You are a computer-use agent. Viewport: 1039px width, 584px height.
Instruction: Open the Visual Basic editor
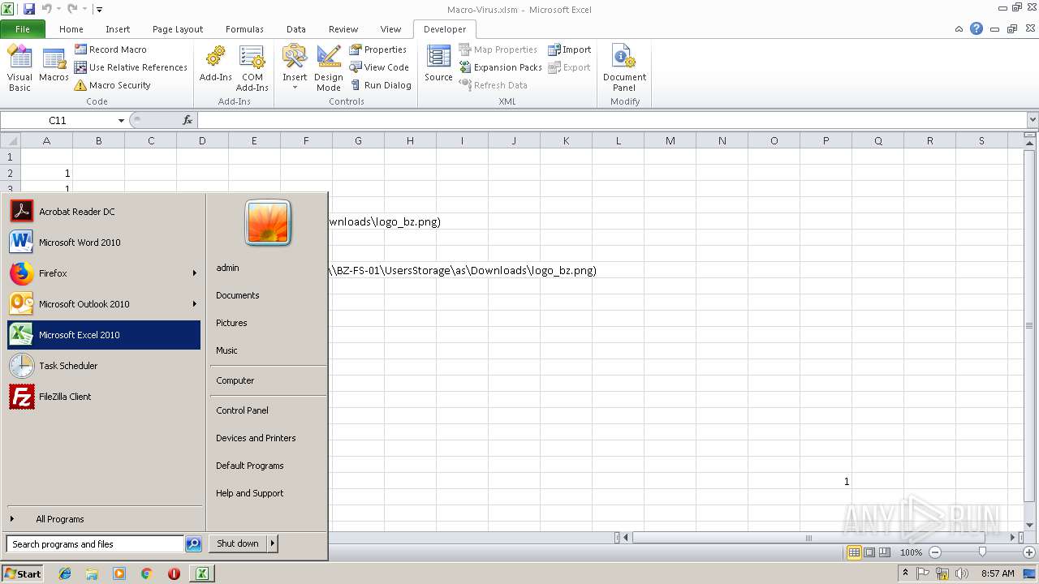(x=19, y=68)
